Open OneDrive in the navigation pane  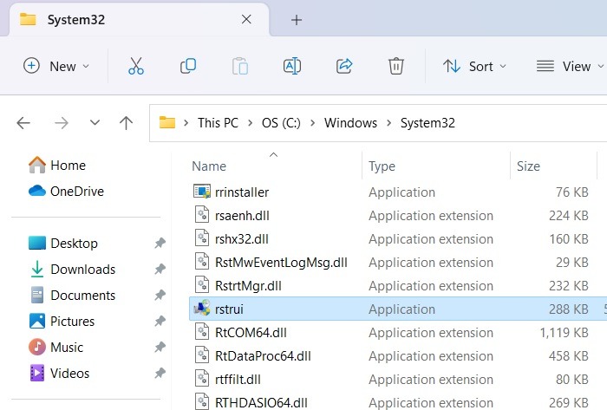pos(76,191)
